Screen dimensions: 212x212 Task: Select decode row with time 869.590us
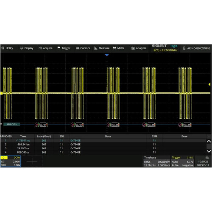click(103, 152)
